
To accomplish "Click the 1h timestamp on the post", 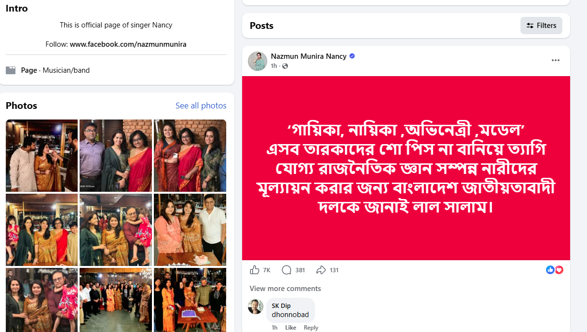I will point(274,66).
